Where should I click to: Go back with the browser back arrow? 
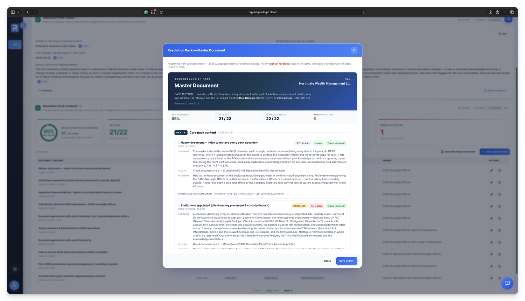[28, 12]
